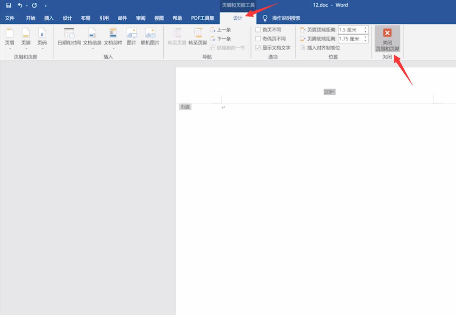Image resolution: width=456 pixels, height=315 pixels.
Task: Open the 帮助 tab
Action: (177, 18)
